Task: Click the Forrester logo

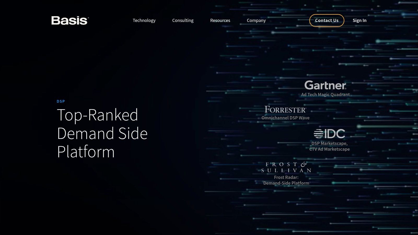Action: tap(286, 110)
